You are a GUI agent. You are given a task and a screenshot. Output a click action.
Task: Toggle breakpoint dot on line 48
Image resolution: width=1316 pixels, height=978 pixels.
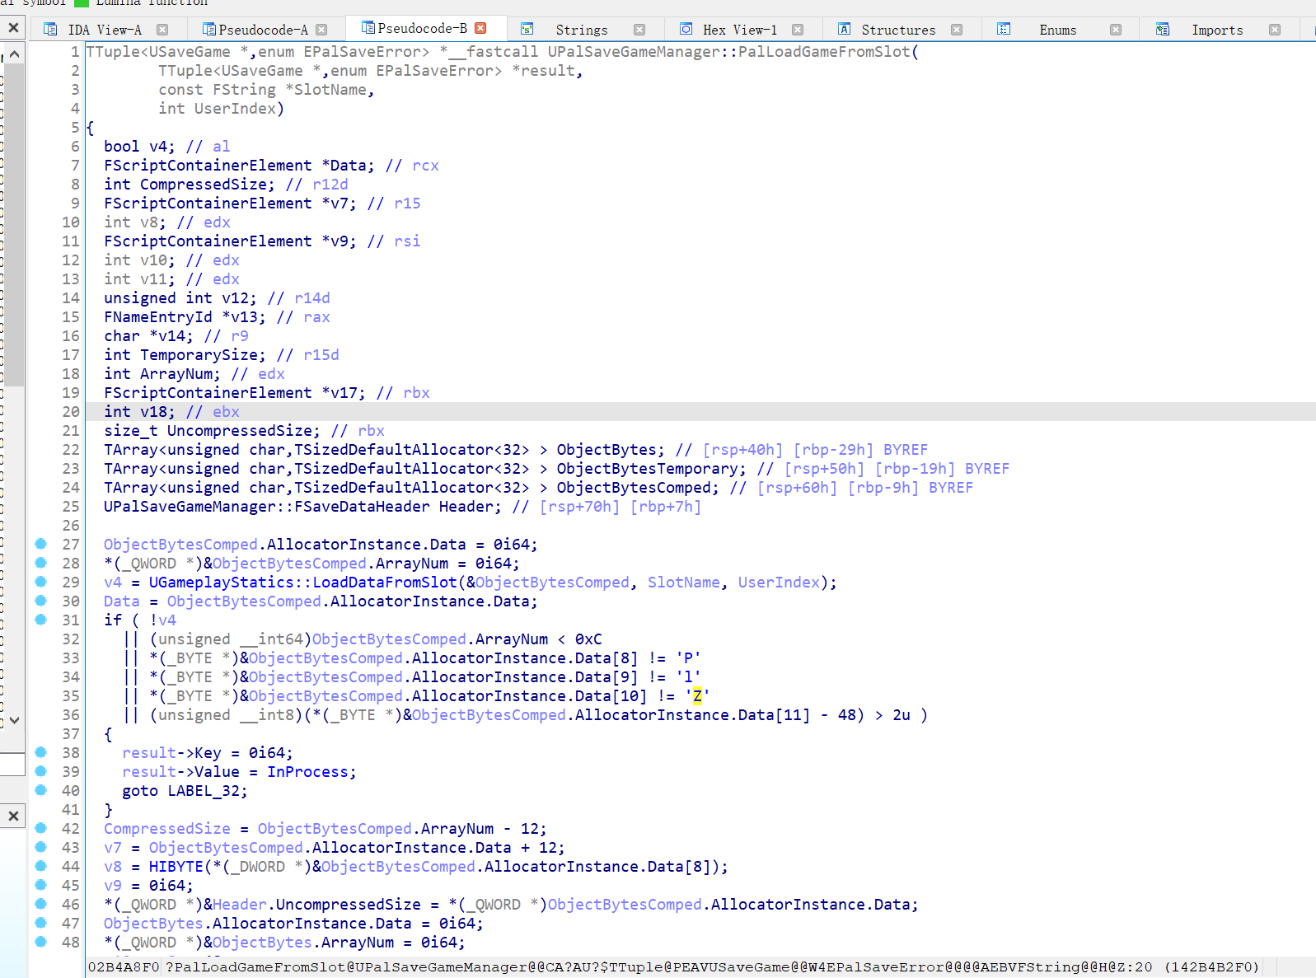(x=41, y=942)
